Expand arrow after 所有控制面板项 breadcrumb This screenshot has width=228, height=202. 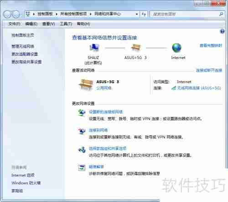pyautogui.click(x=90, y=14)
